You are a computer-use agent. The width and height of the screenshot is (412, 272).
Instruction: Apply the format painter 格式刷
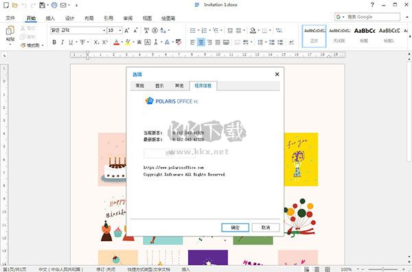(x=30, y=45)
